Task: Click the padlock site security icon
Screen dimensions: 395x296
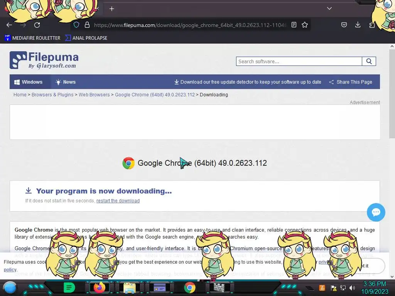Action: [x=87, y=25]
